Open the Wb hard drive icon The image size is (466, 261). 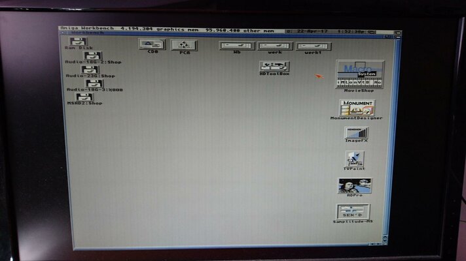pyautogui.click(x=236, y=46)
